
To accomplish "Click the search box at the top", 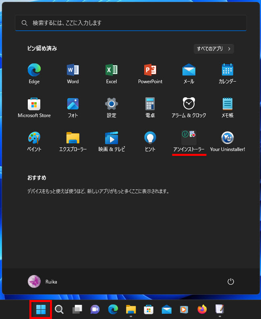I will click(131, 23).
